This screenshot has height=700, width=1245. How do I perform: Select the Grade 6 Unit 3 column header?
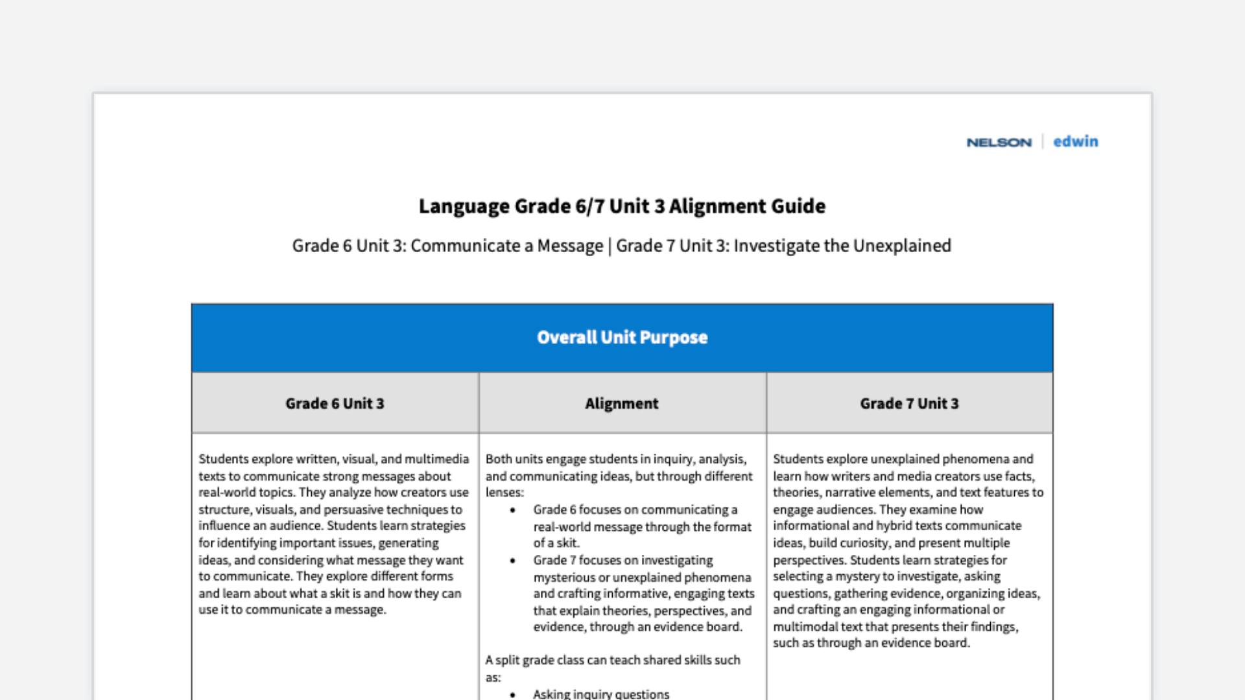pyautogui.click(x=335, y=403)
